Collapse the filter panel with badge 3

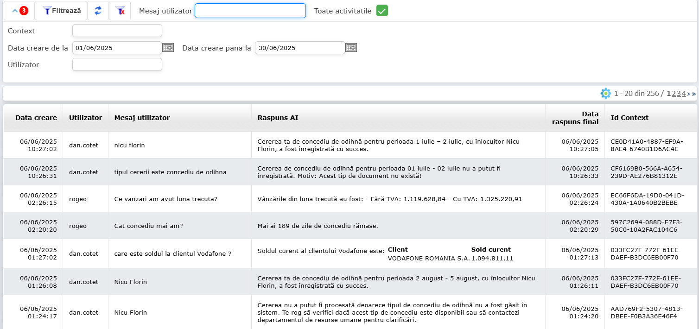click(19, 11)
